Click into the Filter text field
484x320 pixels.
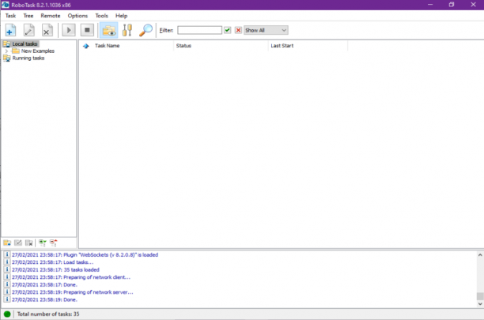[199, 30]
